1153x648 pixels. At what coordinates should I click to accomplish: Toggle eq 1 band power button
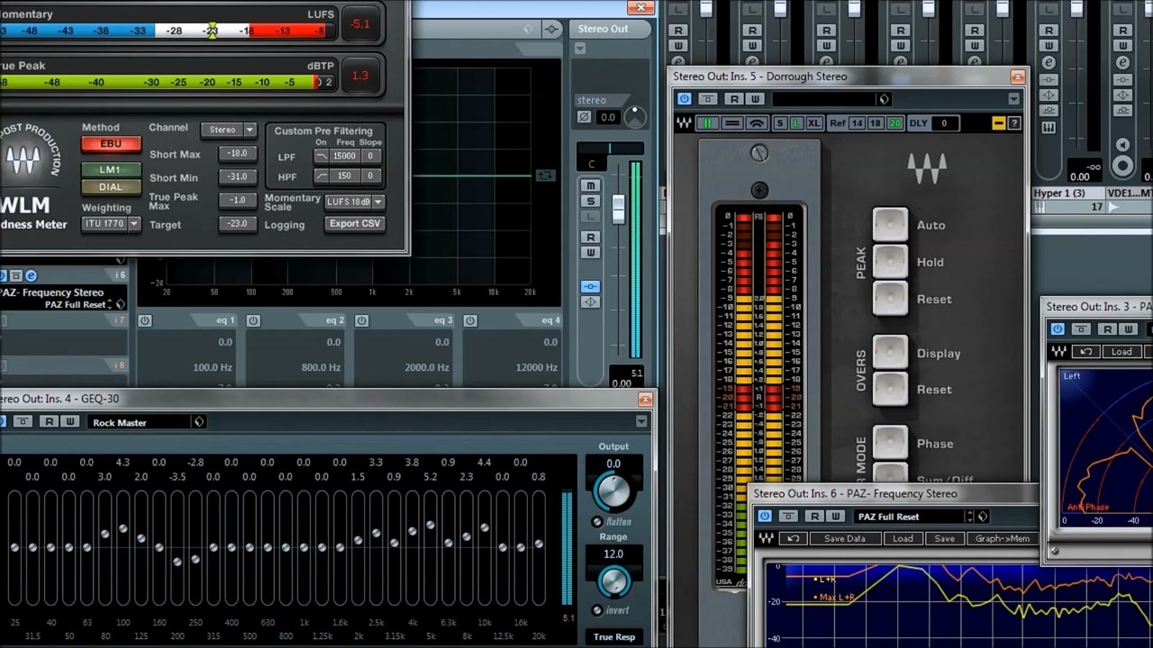pyautogui.click(x=145, y=320)
